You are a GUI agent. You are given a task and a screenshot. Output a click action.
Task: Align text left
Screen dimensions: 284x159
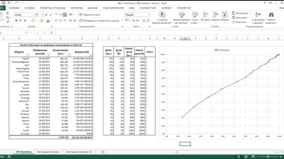[x=56, y=21]
